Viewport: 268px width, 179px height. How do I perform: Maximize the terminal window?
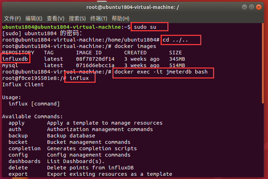pyautogui.click(x=252, y=7)
